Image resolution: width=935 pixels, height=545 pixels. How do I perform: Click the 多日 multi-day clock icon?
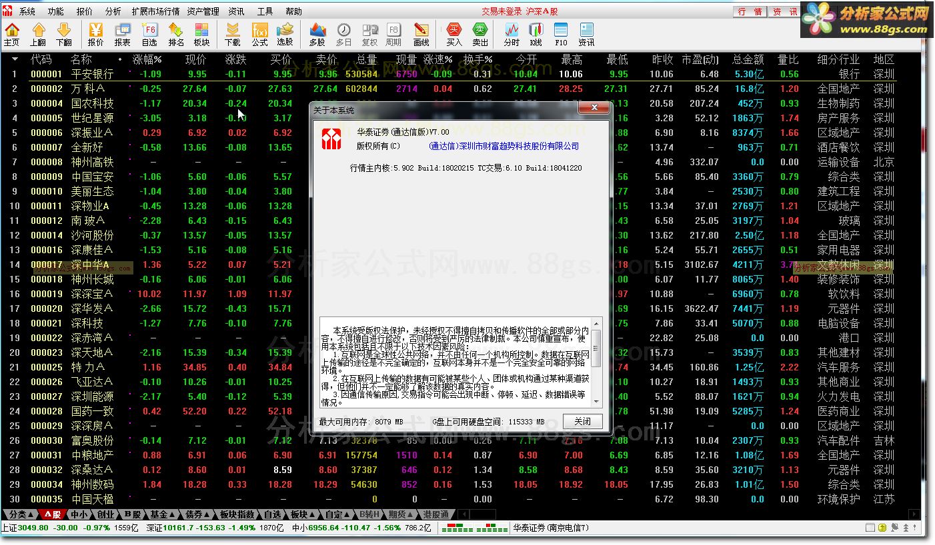(343, 35)
